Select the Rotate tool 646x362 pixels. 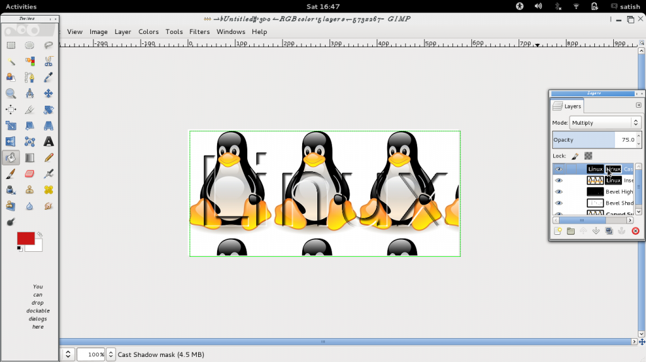coord(48,110)
